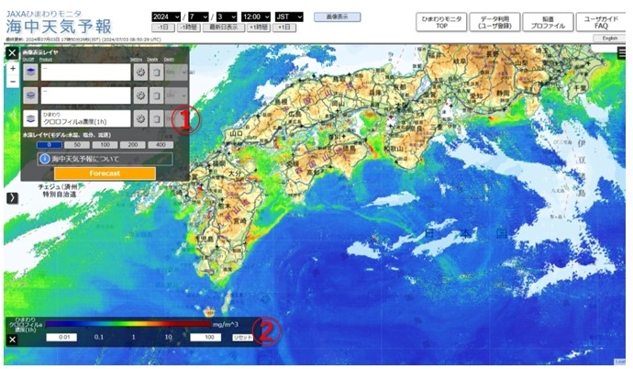This screenshot has width=633, height=369.
Task: Delete the second layer with trash icon
Action: click(156, 95)
